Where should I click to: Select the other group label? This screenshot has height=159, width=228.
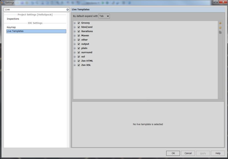tap(84, 40)
